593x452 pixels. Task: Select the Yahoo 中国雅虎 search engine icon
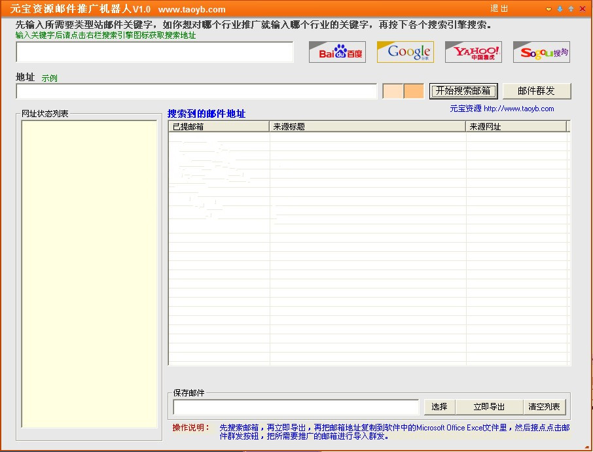coord(473,52)
